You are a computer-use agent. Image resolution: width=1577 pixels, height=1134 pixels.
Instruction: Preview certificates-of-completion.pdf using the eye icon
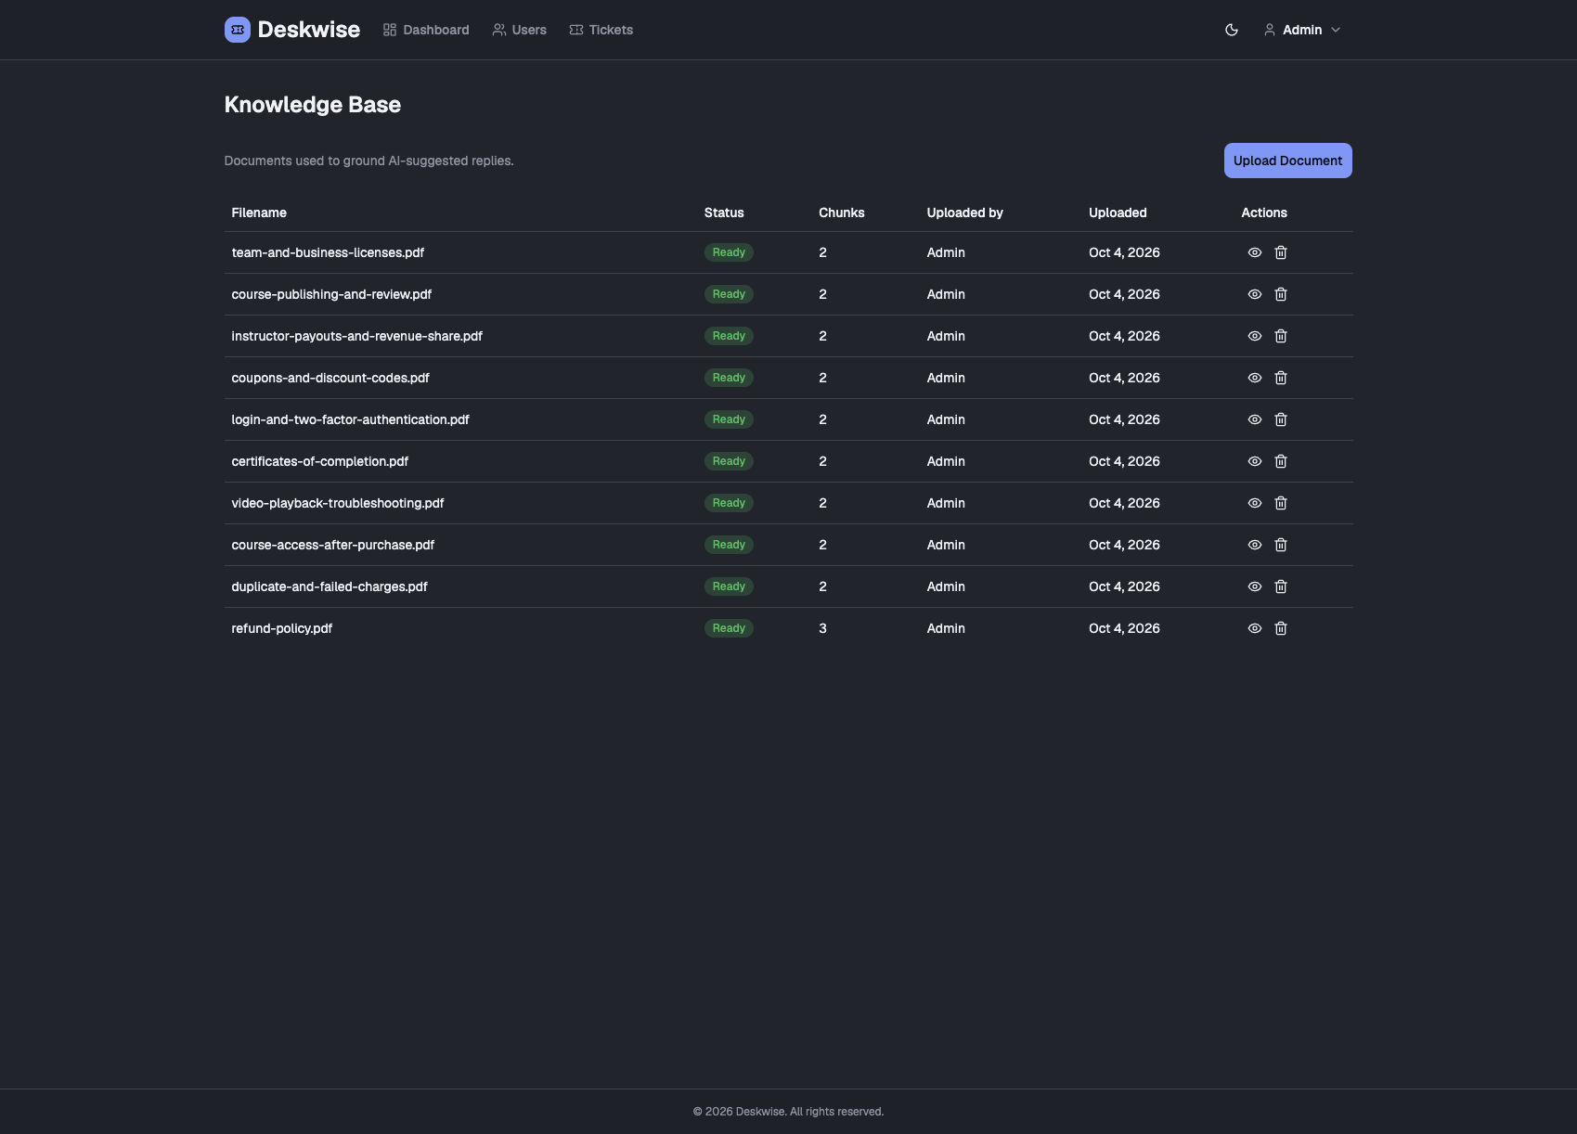pos(1255,461)
